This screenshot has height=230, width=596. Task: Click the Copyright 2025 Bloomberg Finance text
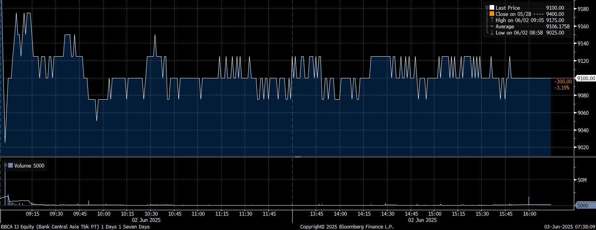(347, 227)
